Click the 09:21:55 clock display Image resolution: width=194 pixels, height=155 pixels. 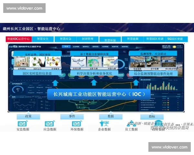(x=166, y=46)
